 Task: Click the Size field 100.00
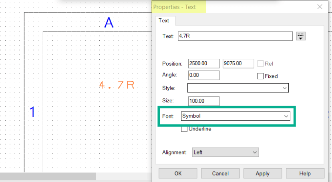204,101
